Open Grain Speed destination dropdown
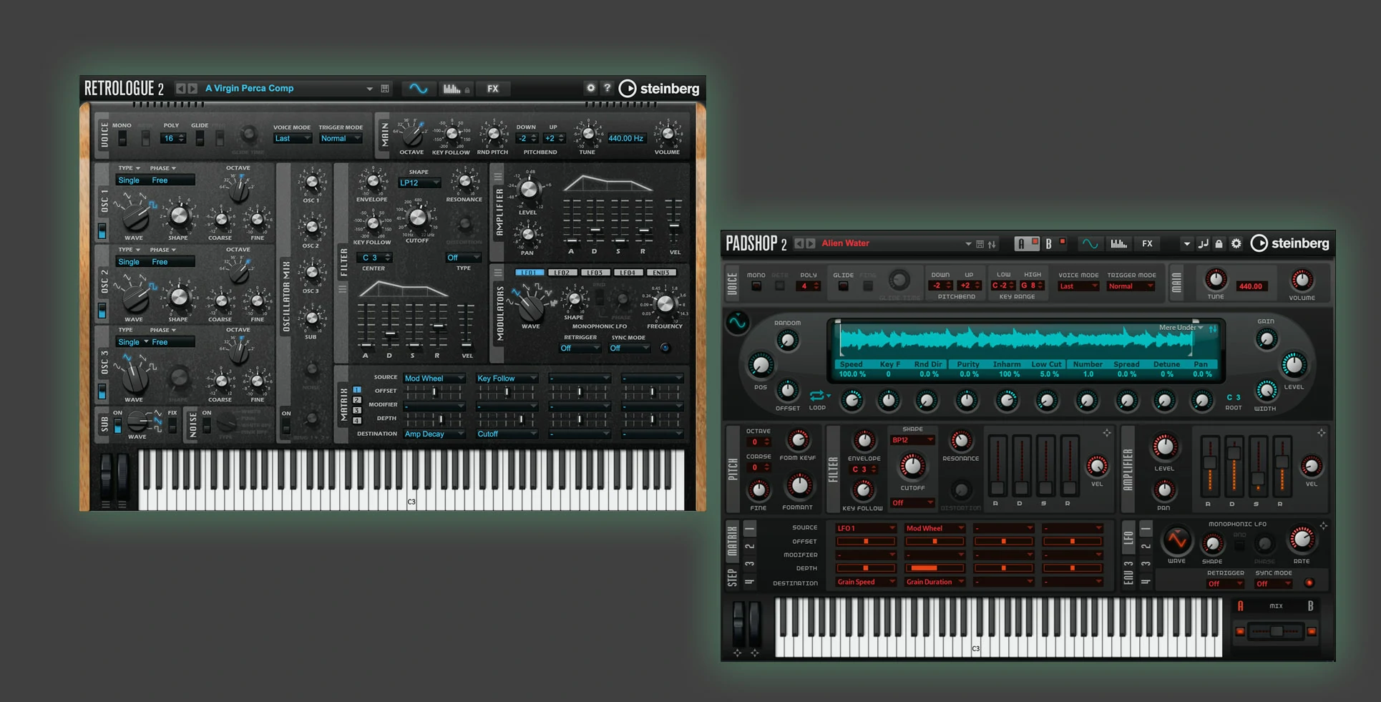Image resolution: width=1381 pixels, height=702 pixels. pyautogui.click(x=866, y=582)
